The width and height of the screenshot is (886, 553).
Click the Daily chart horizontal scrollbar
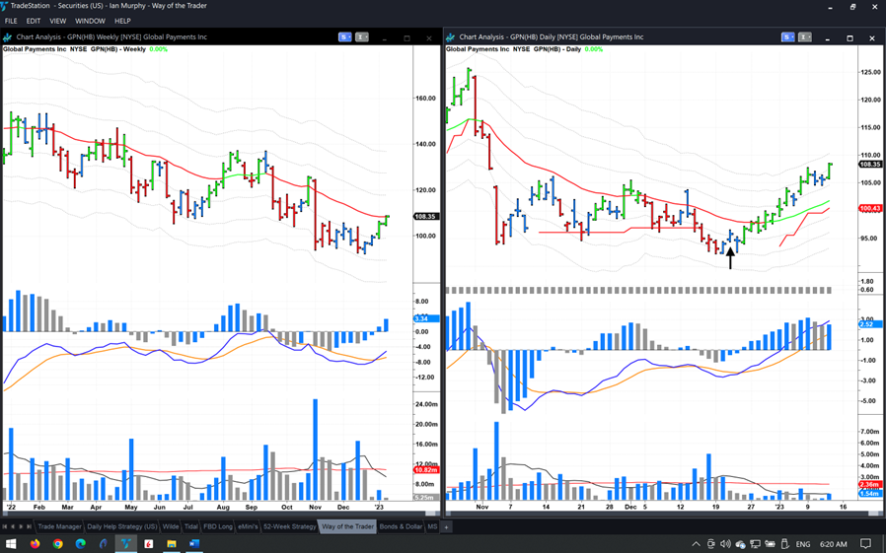(665, 514)
